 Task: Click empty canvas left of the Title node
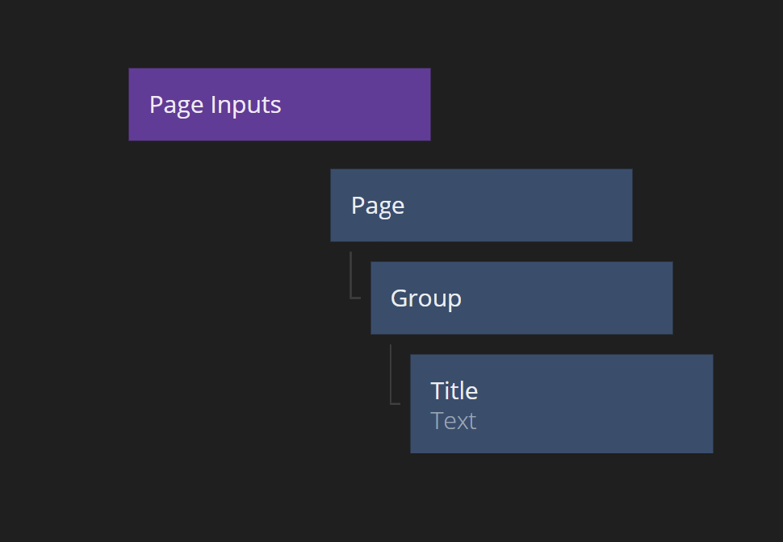pos(242,403)
